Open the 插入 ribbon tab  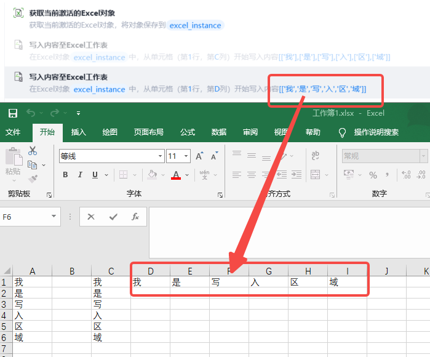click(x=79, y=132)
